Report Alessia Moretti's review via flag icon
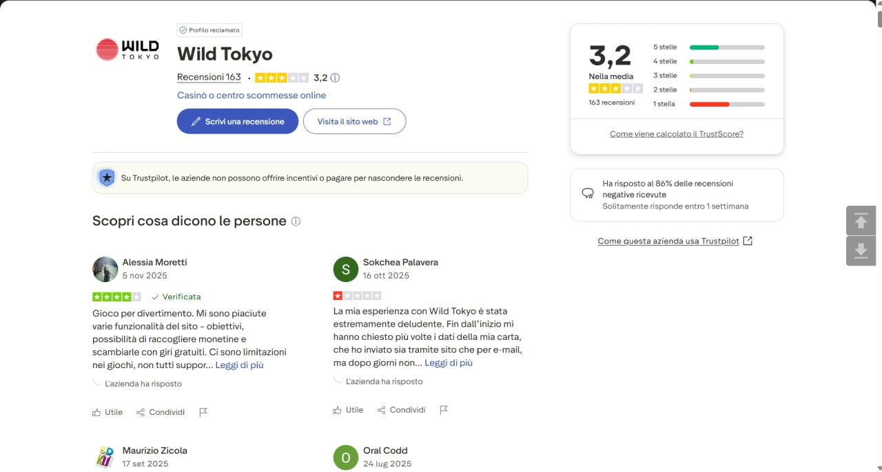 (x=203, y=411)
